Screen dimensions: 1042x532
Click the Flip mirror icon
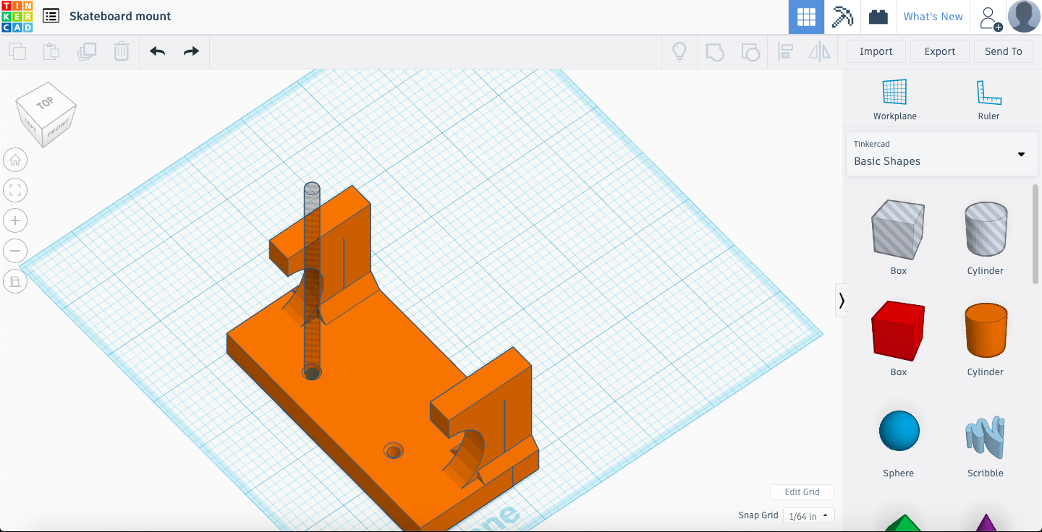click(820, 51)
